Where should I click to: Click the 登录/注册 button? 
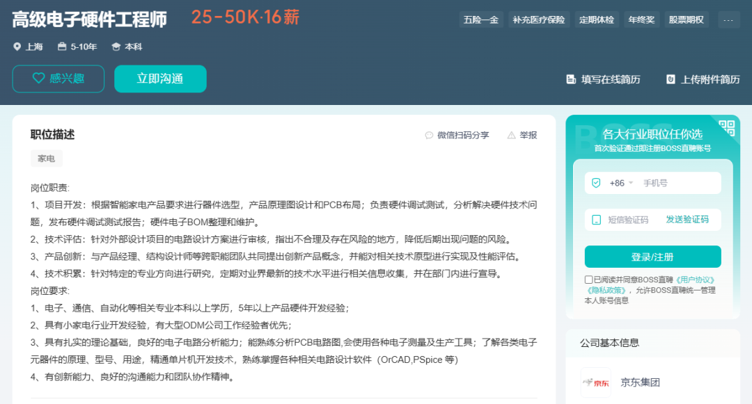click(652, 257)
